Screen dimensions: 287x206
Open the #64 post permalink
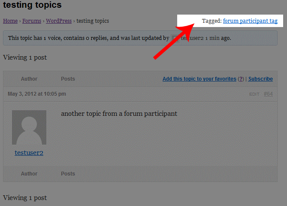tap(268, 94)
